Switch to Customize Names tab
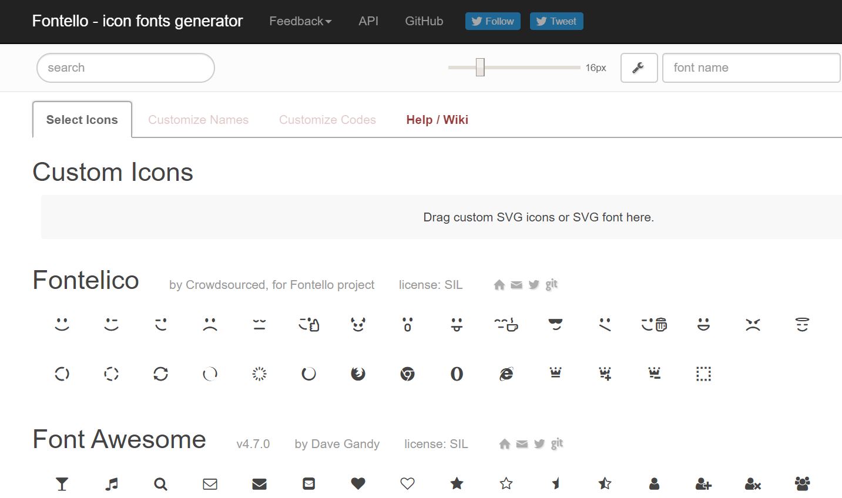Image resolution: width=842 pixels, height=498 pixels. point(199,120)
